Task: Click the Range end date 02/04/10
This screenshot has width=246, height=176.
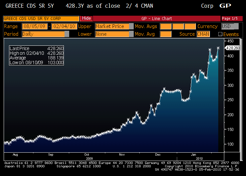Action: pyautogui.click(x=64, y=26)
